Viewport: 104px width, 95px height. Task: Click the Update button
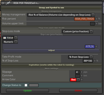point(28,91)
